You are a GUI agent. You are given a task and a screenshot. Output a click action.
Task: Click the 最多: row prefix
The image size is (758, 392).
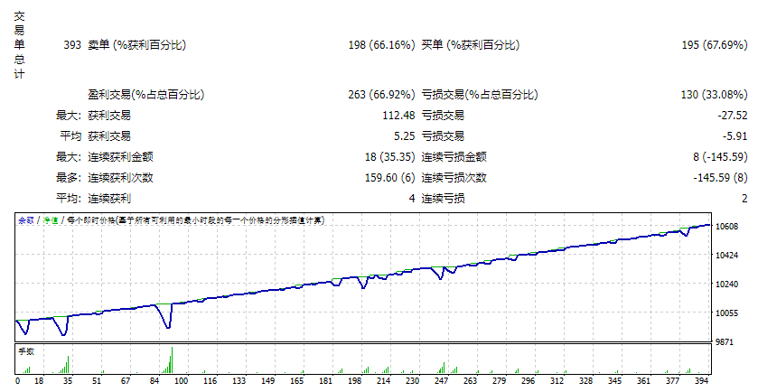(70, 177)
